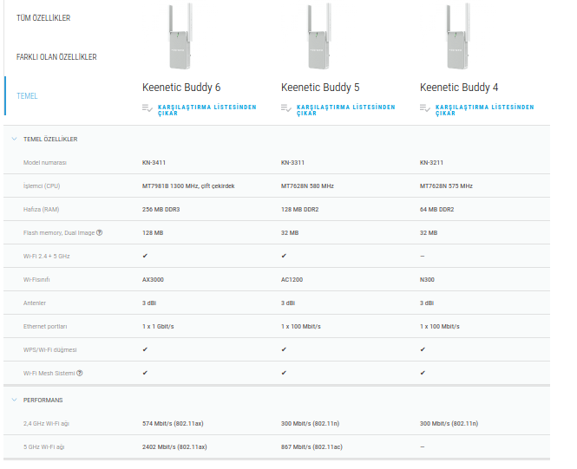
Task: Remove Keenetic Buddy 6 from comparison list
Action: pyautogui.click(x=207, y=110)
